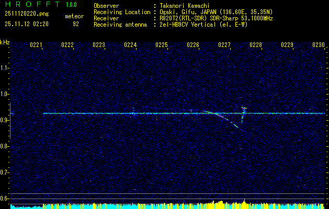Click the meteor count 92
The width and height of the screenshot is (329, 209).
pyautogui.click(x=76, y=24)
